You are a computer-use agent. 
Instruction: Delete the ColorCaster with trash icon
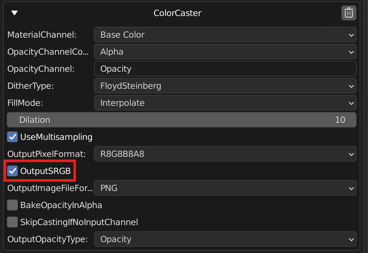(x=349, y=13)
